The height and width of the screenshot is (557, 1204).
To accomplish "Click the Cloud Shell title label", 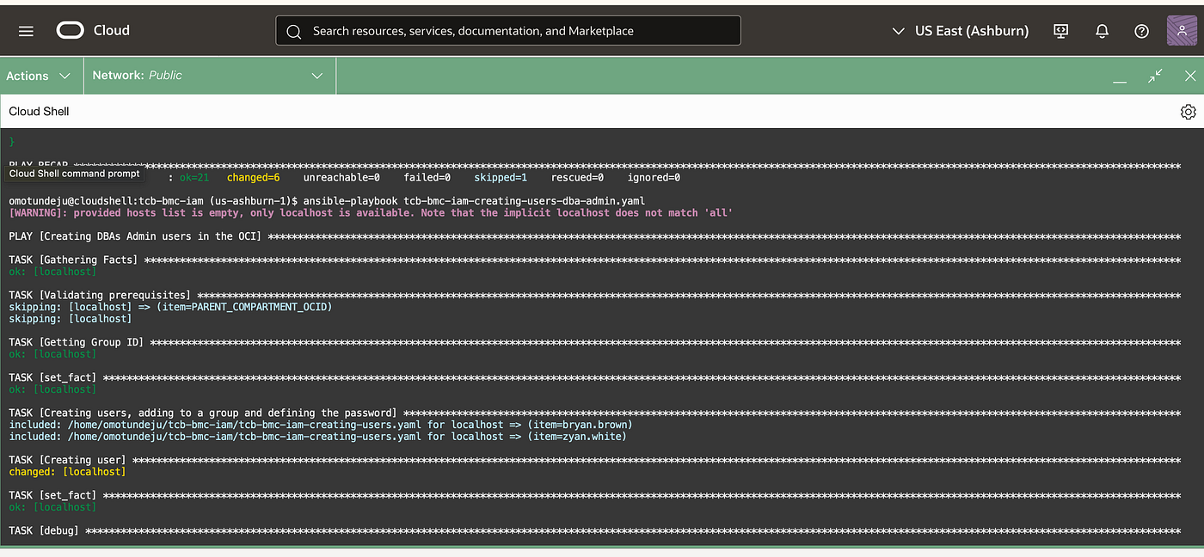I will click(39, 111).
